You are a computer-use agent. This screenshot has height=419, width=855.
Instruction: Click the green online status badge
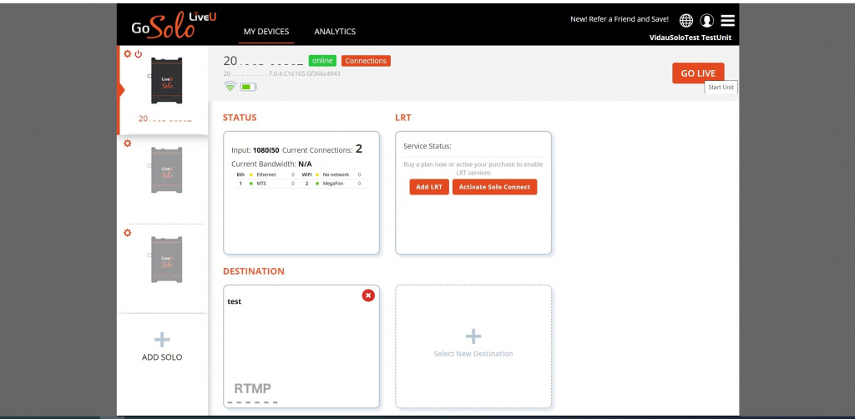[322, 60]
